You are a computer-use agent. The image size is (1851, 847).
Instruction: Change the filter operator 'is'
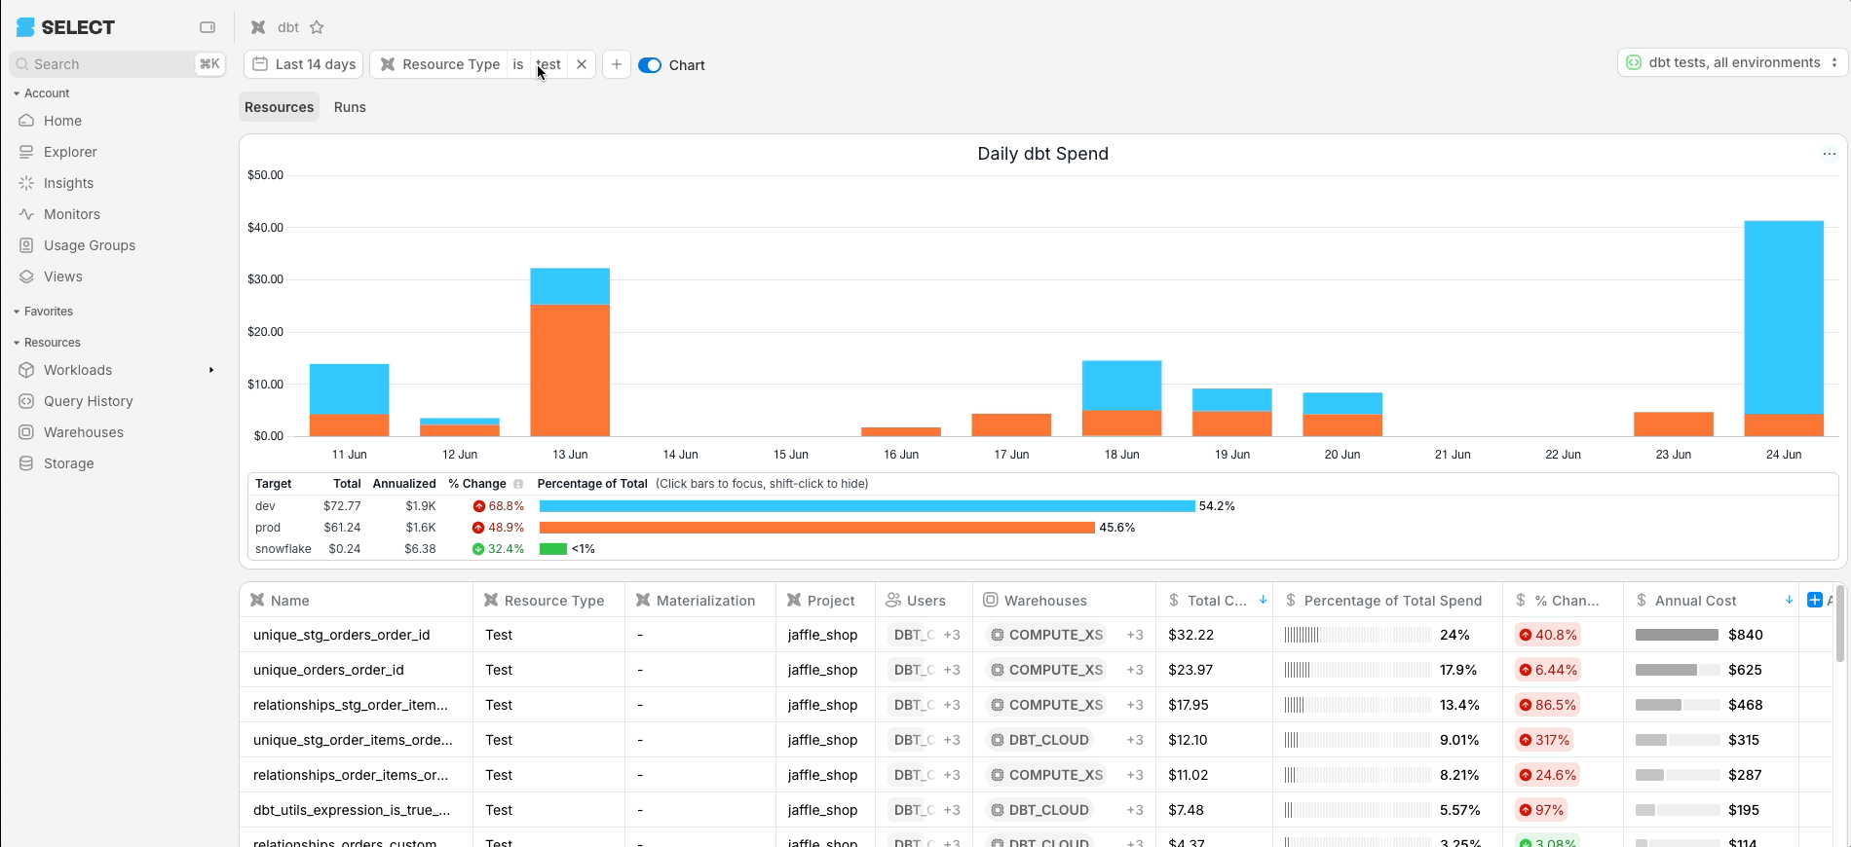[x=518, y=64]
